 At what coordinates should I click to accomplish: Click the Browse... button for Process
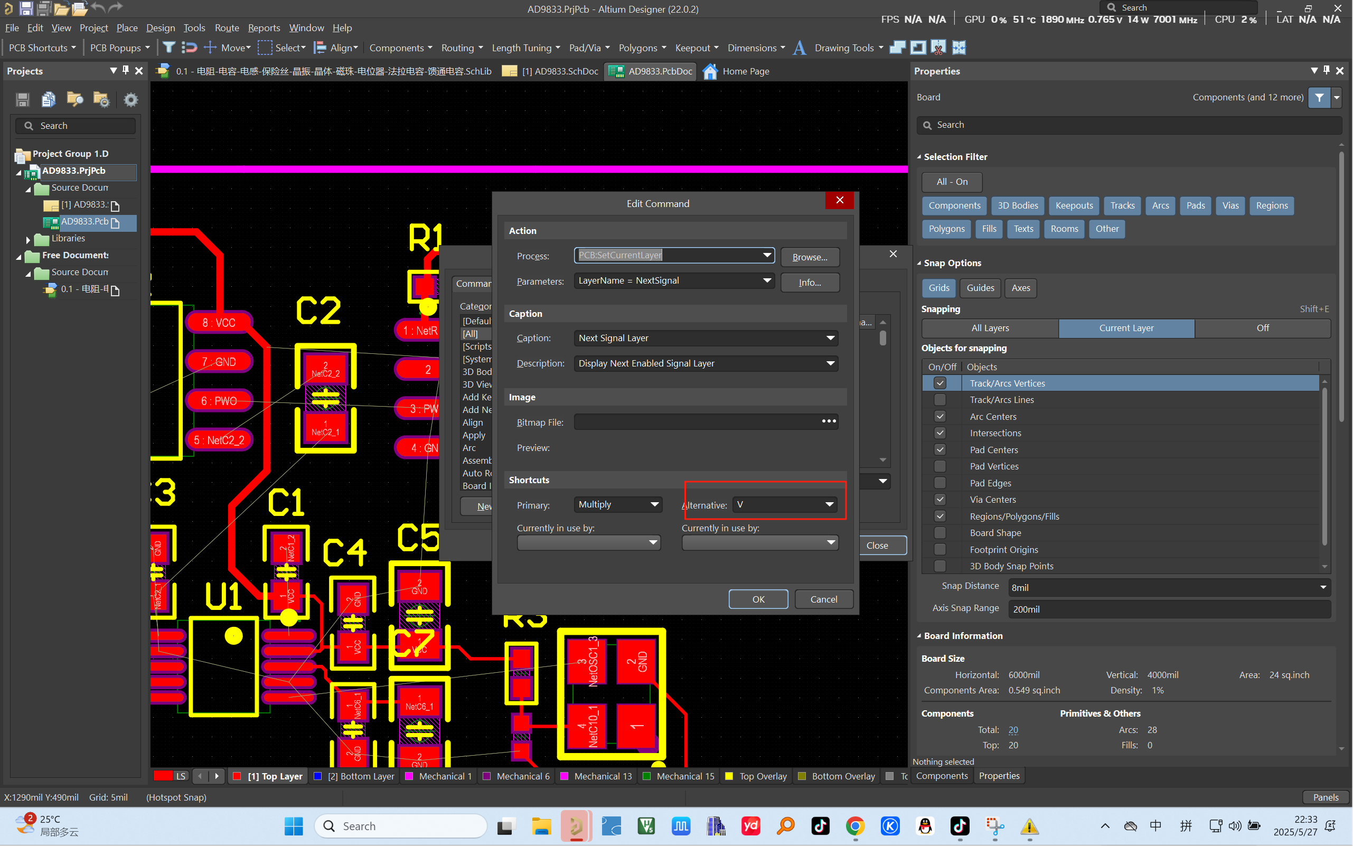pyautogui.click(x=809, y=257)
